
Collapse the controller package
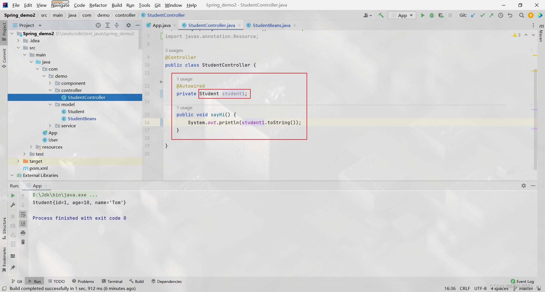(x=50, y=90)
